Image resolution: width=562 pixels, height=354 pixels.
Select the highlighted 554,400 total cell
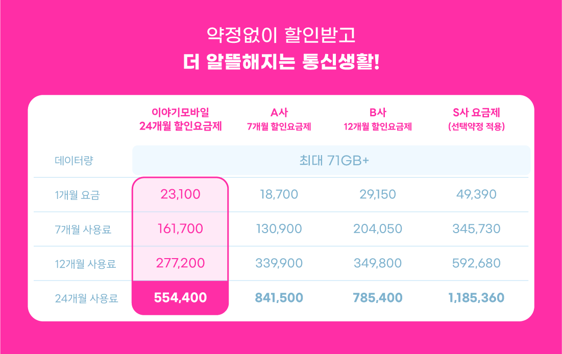(x=180, y=298)
